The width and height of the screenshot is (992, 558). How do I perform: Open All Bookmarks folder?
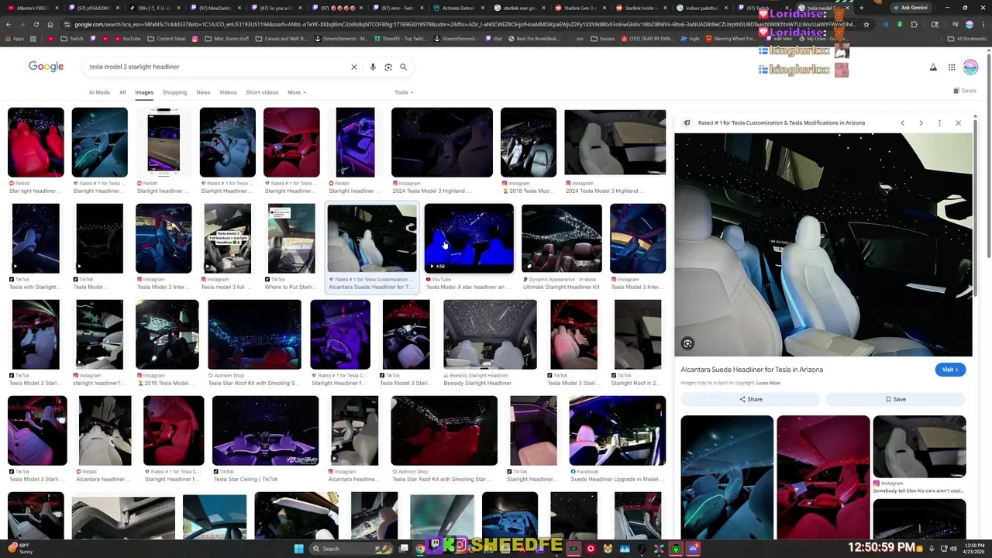pos(967,39)
